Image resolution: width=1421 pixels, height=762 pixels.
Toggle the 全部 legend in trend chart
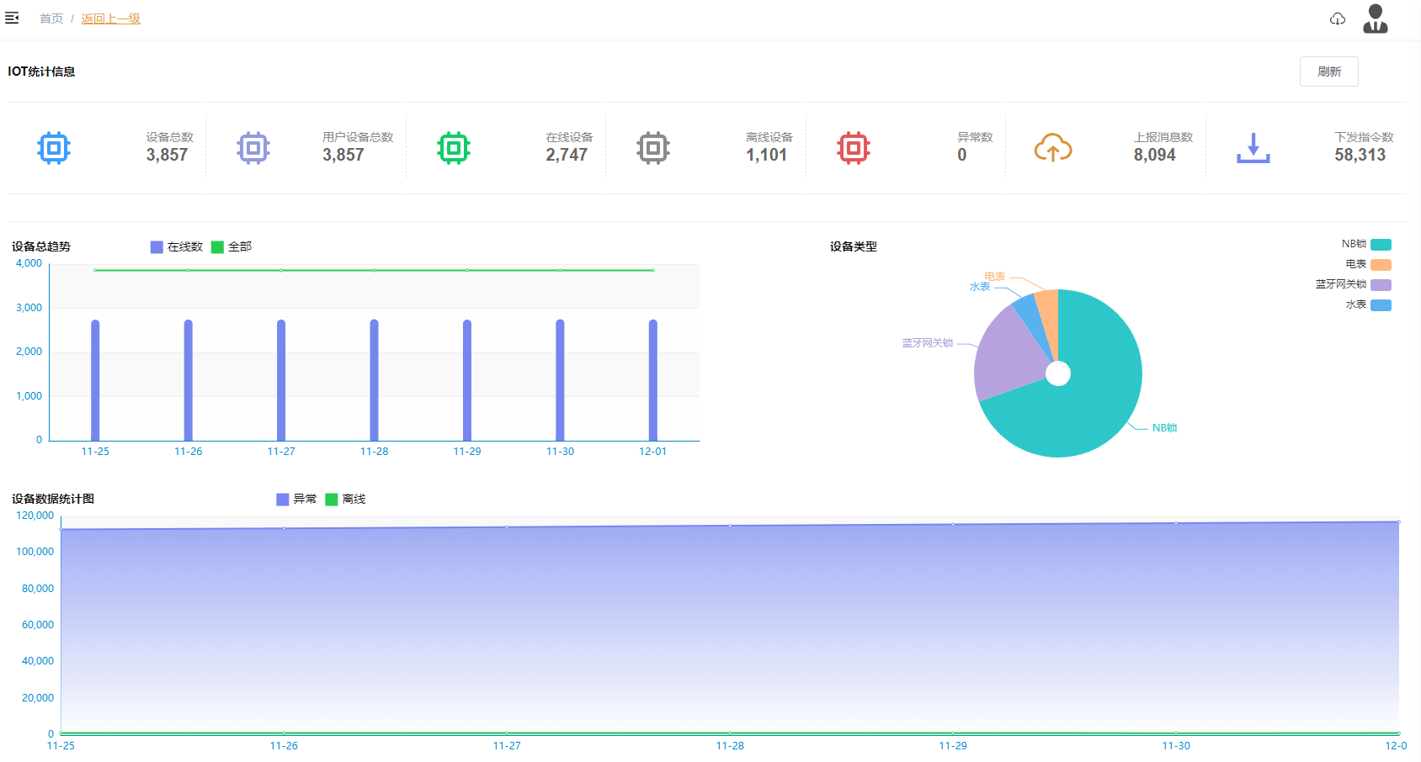[x=232, y=246]
